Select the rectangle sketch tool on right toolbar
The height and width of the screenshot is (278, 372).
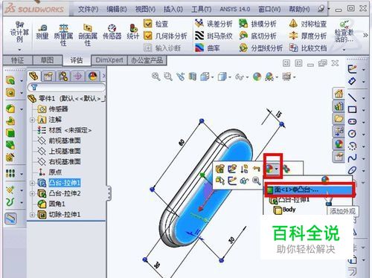coord(352,109)
